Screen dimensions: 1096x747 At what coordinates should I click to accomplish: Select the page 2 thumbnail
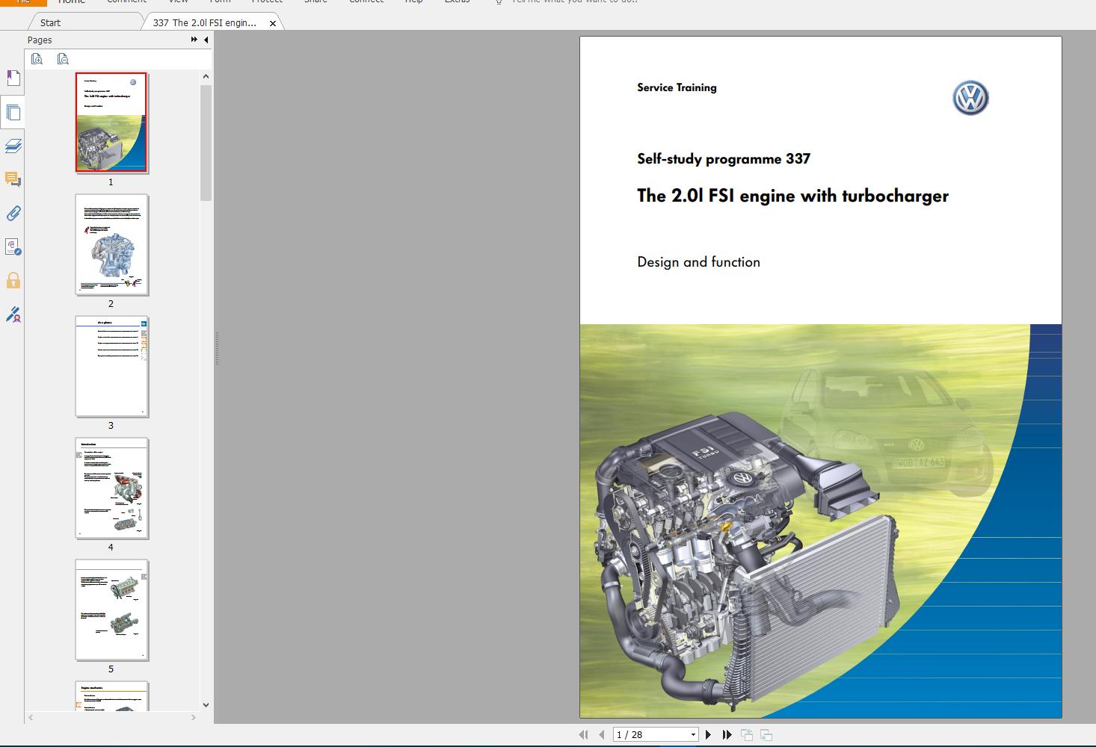coord(111,244)
